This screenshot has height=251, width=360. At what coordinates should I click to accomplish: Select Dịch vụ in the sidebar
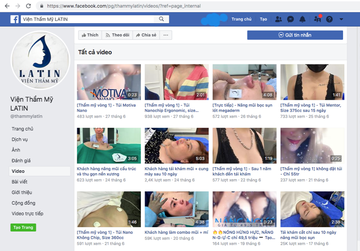pyautogui.click(x=19, y=140)
